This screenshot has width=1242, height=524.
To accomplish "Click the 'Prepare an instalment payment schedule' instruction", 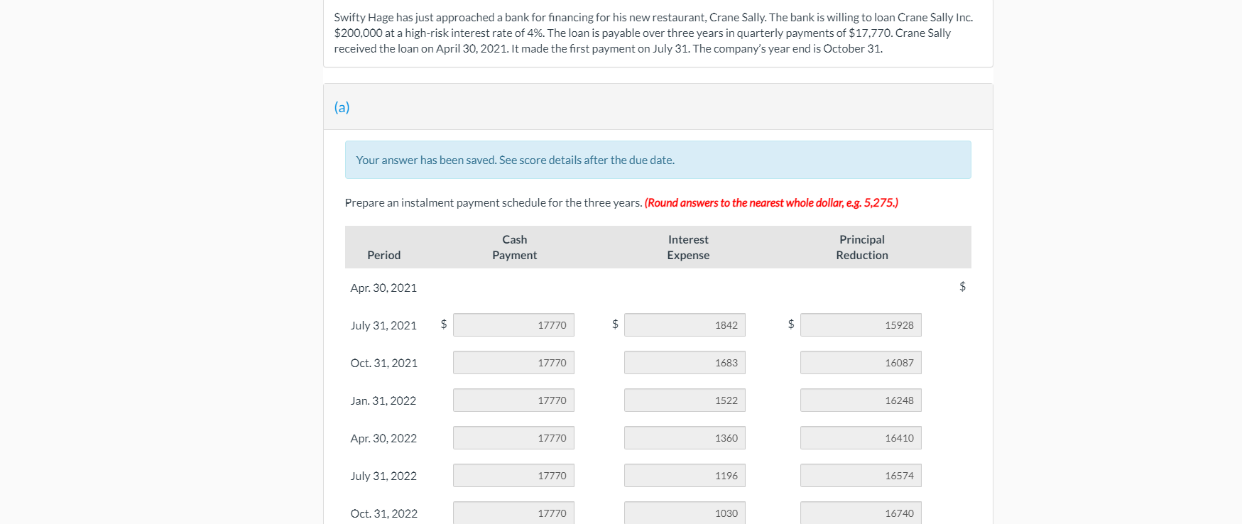I will 494,202.
